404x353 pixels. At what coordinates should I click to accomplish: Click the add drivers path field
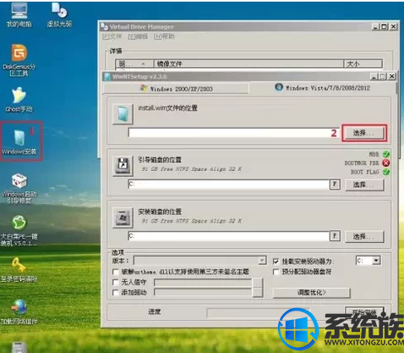pos(203,292)
